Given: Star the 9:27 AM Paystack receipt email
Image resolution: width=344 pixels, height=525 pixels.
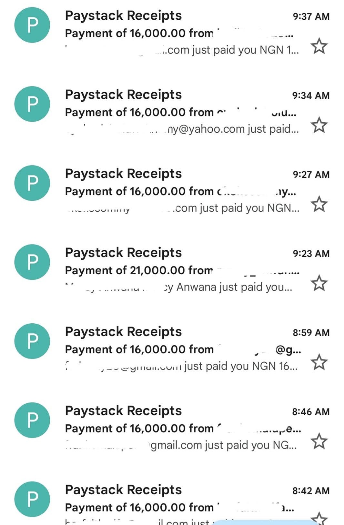Looking at the screenshot, I should tap(319, 204).
